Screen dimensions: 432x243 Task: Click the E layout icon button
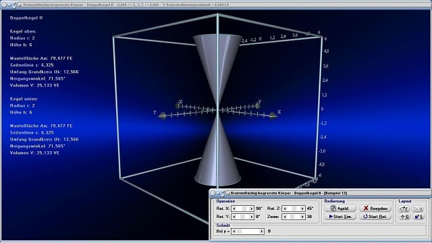404,209
